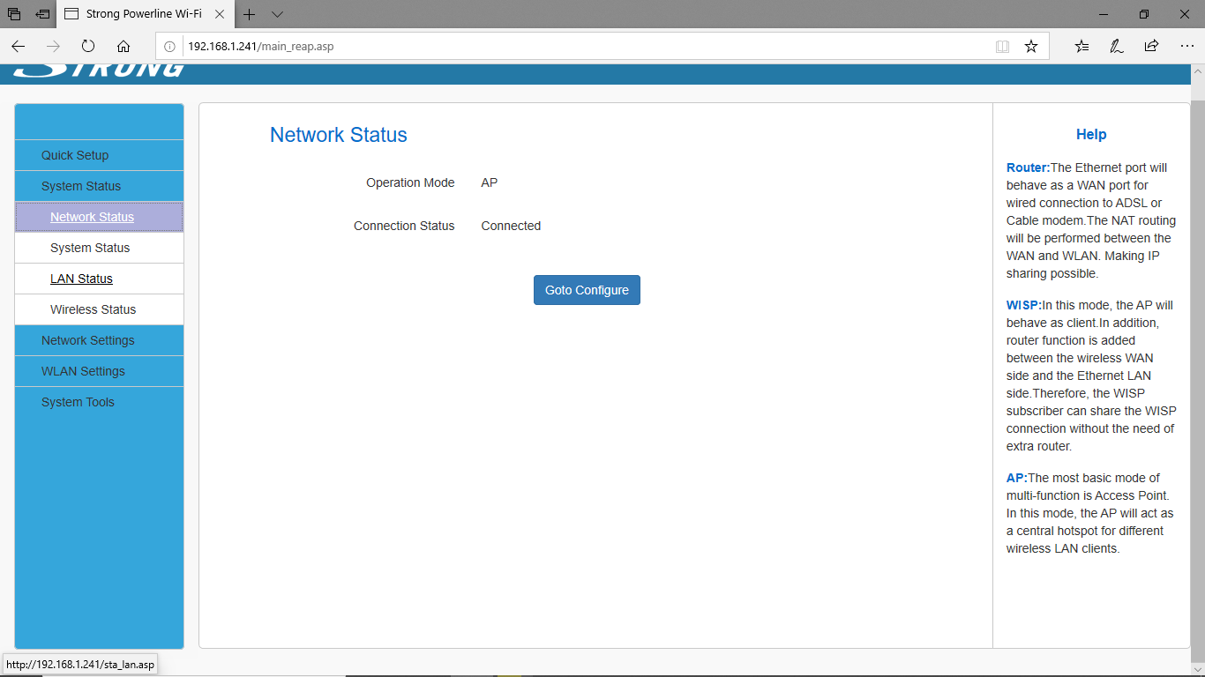Open System Status submenu page
The height and width of the screenshot is (677, 1205).
[100, 248]
